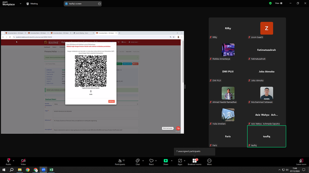The image size is (309, 173).
Task: Select the Joko Atmoko participant tile
Action: pos(267,72)
